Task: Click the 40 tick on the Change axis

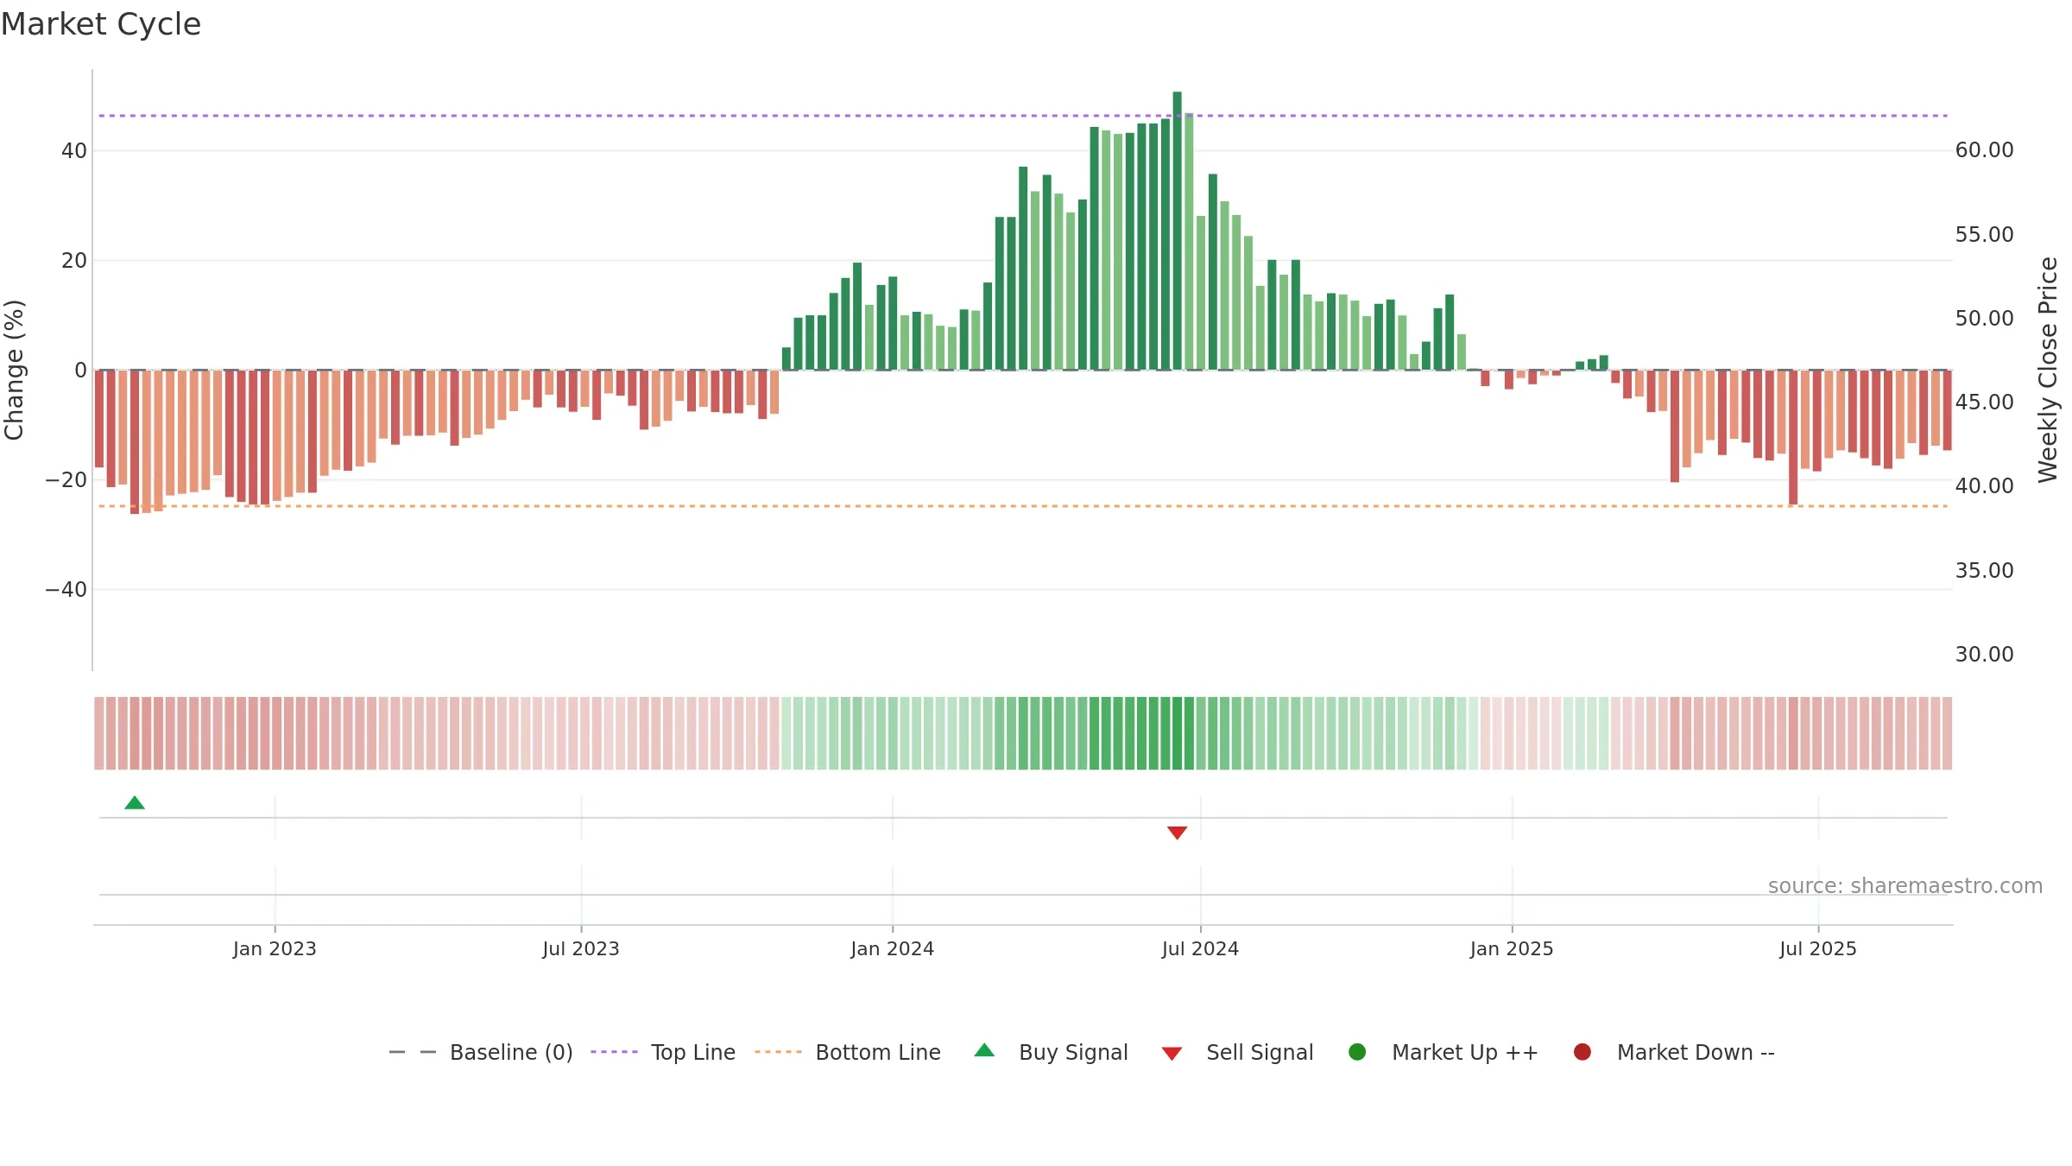Action: (74, 151)
